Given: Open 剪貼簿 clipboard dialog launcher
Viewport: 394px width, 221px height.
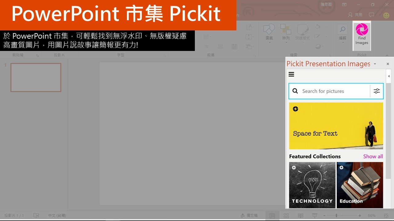Looking at the screenshot, I should [x=37, y=55].
